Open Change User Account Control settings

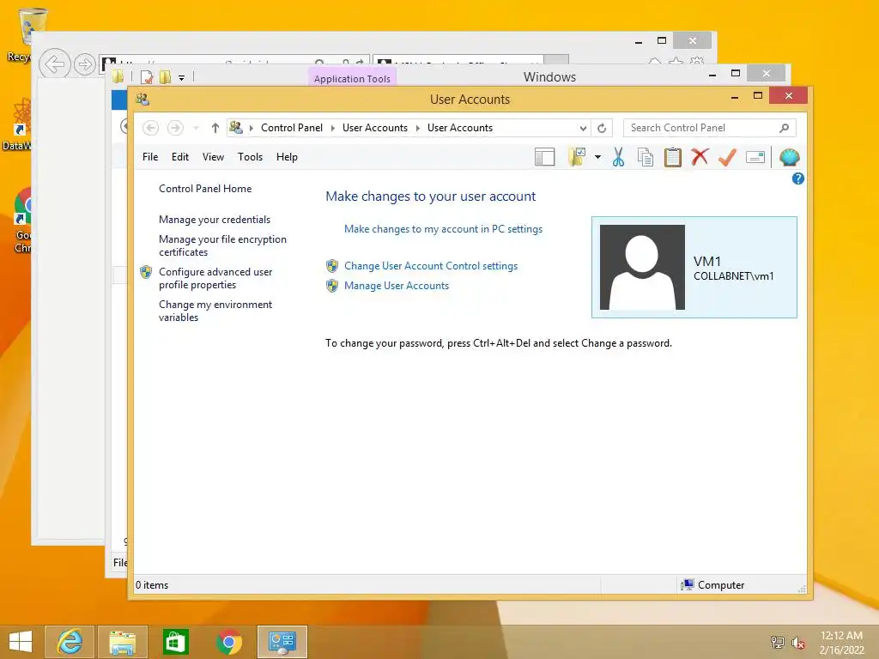click(431, 266)
